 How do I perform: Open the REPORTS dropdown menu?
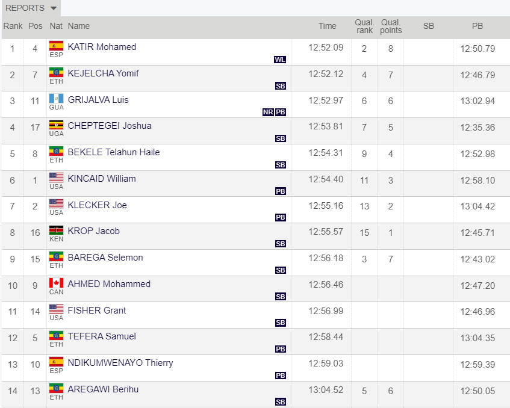[x=31, y=8]
